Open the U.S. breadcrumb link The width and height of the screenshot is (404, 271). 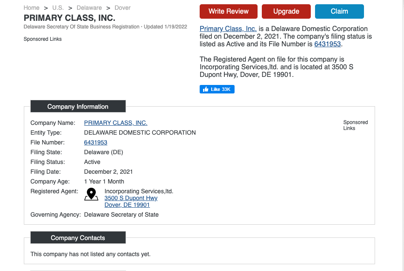(58, 8)
